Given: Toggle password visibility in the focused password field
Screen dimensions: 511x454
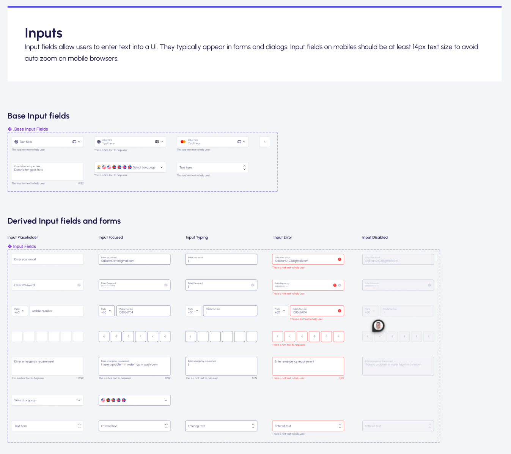Looking at the screenshot, I should click(x=166, y=285).
